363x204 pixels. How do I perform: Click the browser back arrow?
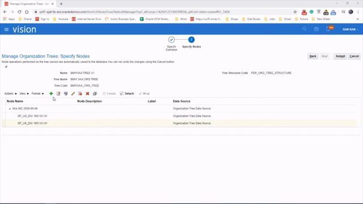point(5,12)
